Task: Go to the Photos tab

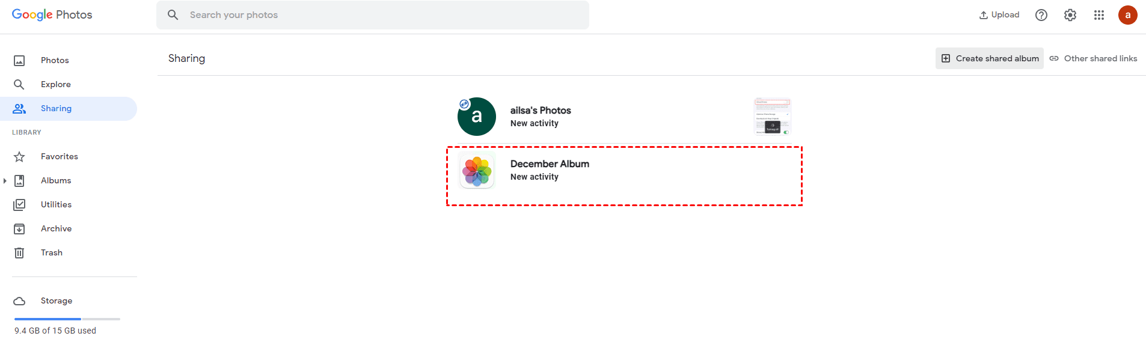Action: tap(54, 61)
